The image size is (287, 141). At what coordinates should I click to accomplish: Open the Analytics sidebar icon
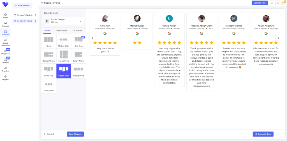click(5, 69)
